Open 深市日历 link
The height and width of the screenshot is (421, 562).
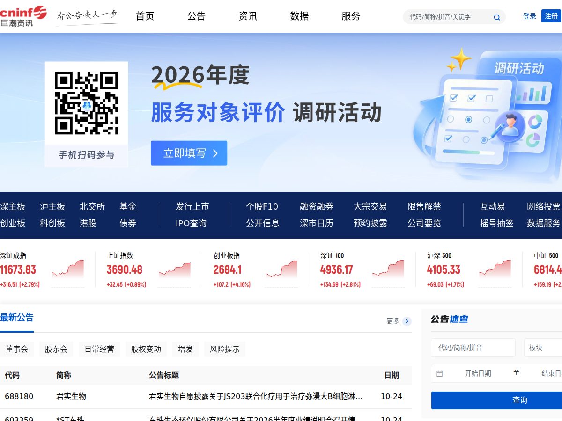(x=317, y=223)
